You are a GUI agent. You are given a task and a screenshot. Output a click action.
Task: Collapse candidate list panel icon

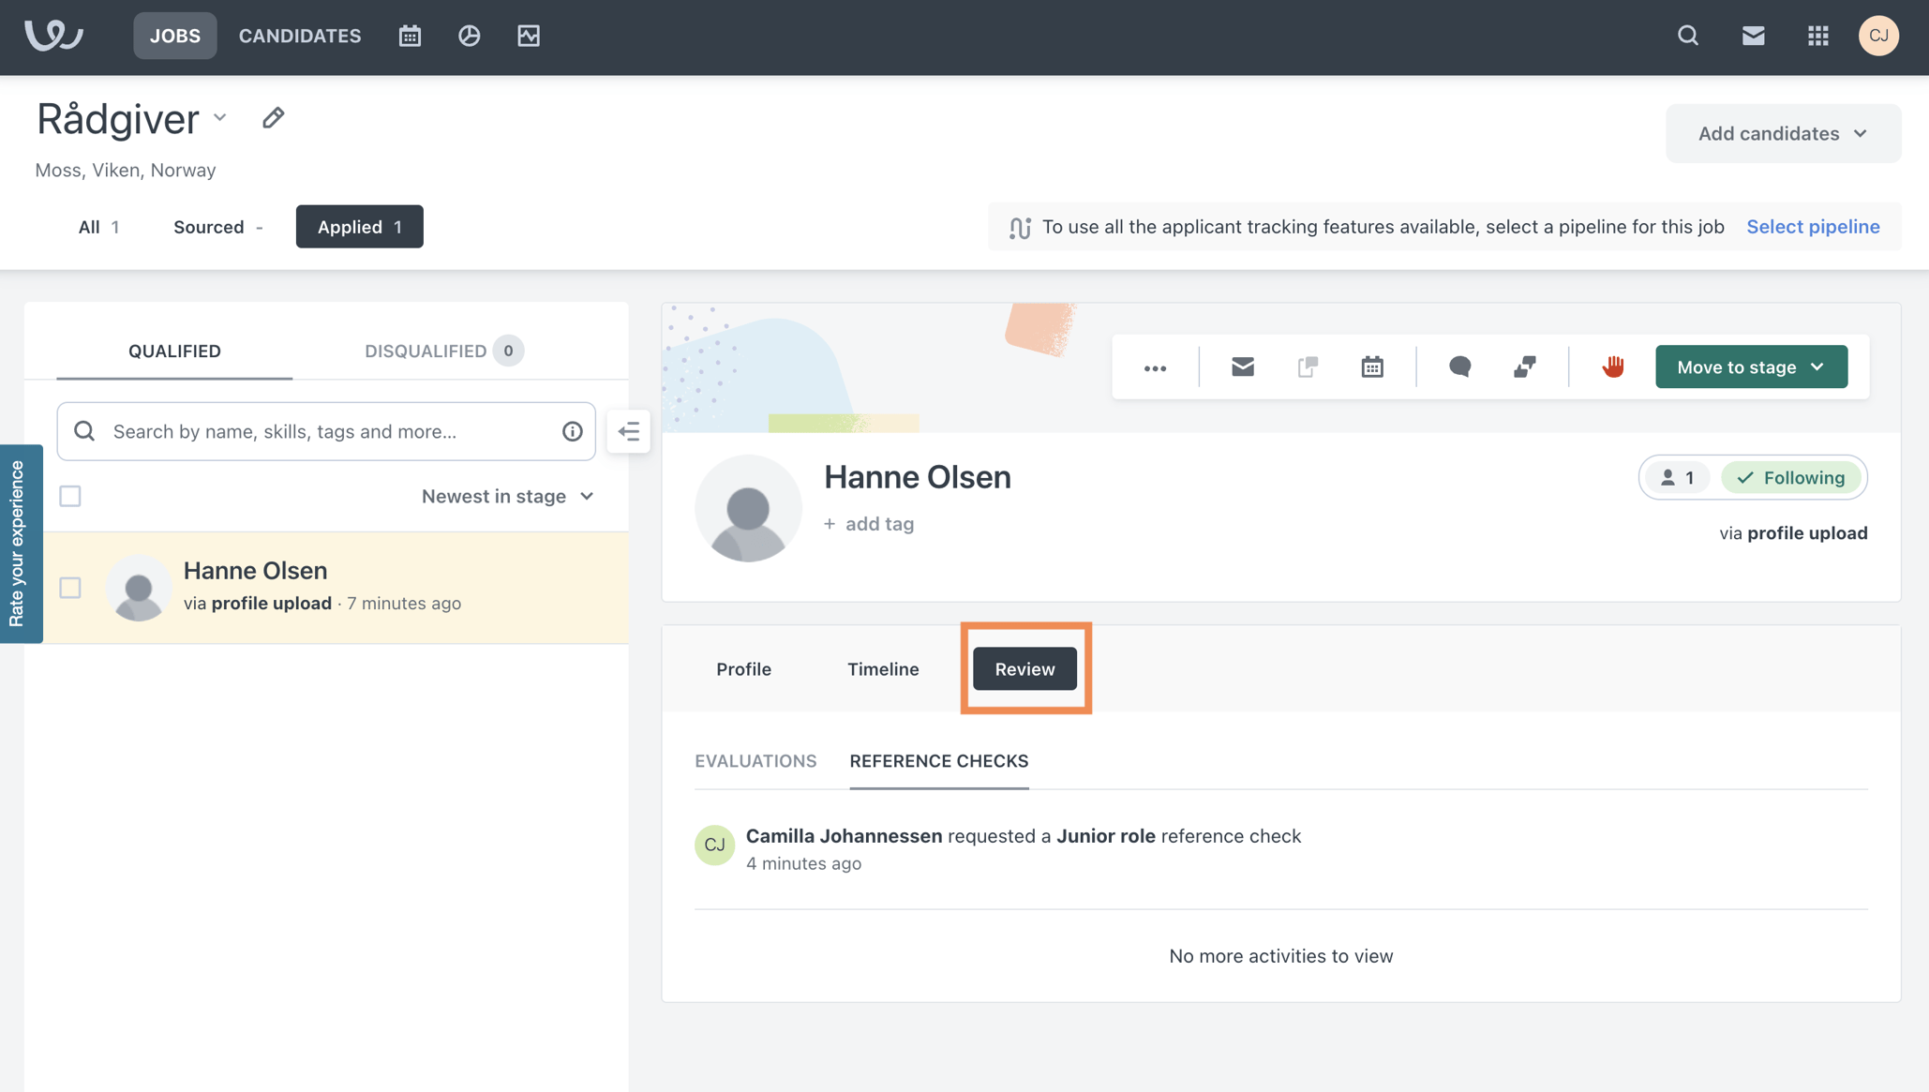click(628, 431)
